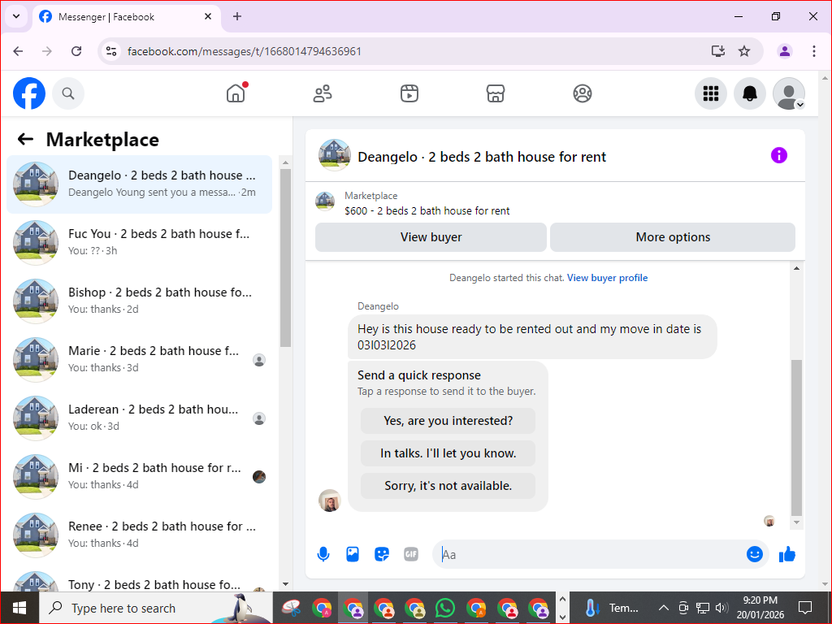Screen dimensions: 832x624
Task: Open the View buyer profile link
Action: 607,278
